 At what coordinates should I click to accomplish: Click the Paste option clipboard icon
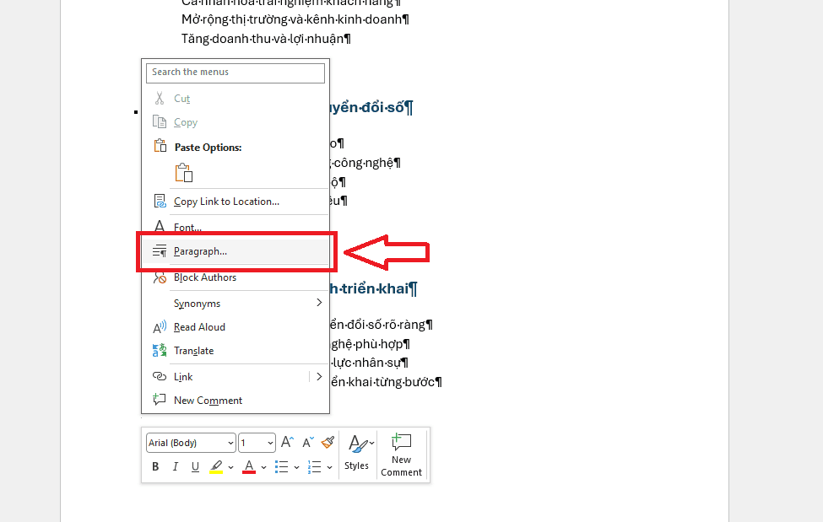(x=184, y=173)
